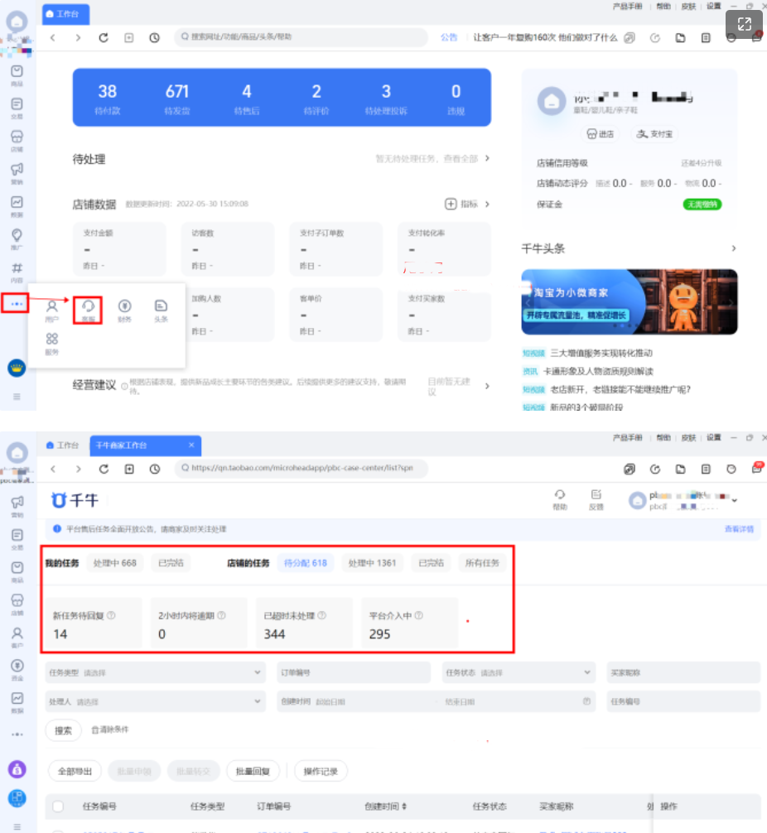Viewport: 767px width, 833px height.
Task: Click the 查看详情 link in notice bar
Action: [739, 528]
